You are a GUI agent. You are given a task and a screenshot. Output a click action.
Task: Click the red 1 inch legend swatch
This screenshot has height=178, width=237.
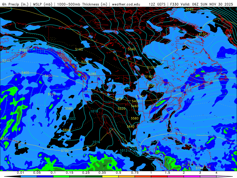click(x=159, y=177)
